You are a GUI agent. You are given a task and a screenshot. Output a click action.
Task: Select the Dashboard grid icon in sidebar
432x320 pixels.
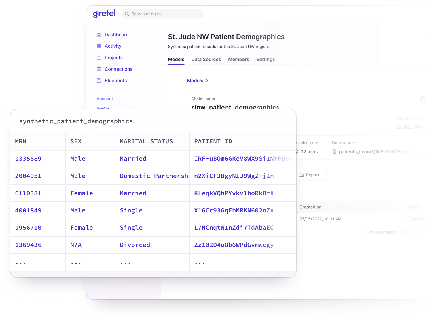click(99, 35)
